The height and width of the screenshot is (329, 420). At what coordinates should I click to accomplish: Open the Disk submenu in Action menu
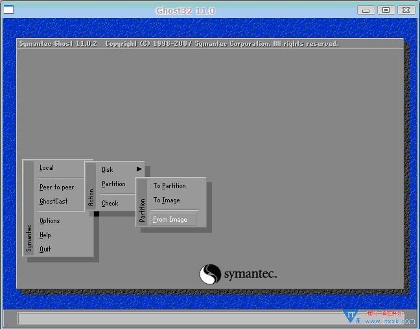coord(108,169)
